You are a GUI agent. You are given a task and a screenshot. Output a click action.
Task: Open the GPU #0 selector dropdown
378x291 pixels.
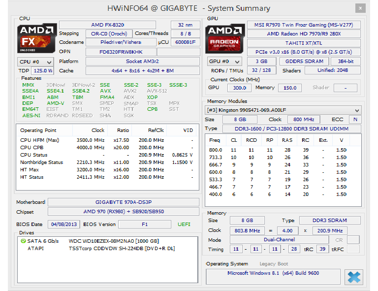tap(224, 62)
